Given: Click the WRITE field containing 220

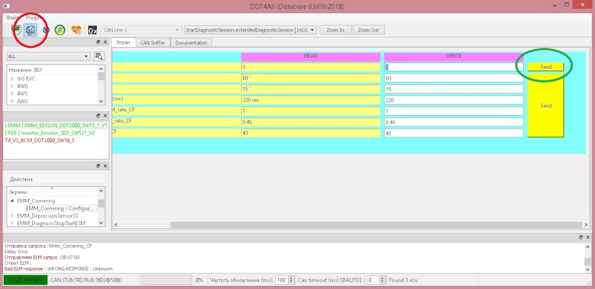Looking at the screenshot, I should click(454, 100).
